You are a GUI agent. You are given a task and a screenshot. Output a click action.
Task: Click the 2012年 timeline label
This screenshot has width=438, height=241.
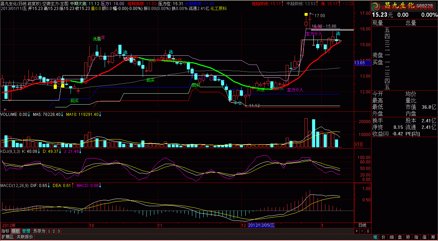click(x=8, y=226)
